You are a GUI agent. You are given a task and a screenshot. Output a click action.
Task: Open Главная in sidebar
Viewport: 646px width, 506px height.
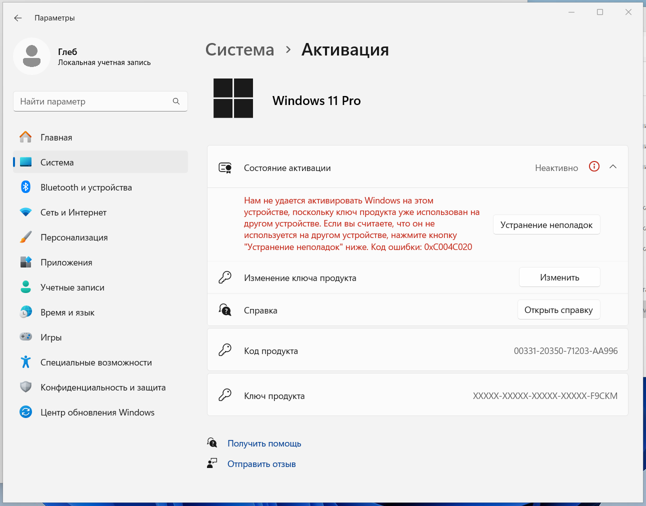click(x=100, y=137)
